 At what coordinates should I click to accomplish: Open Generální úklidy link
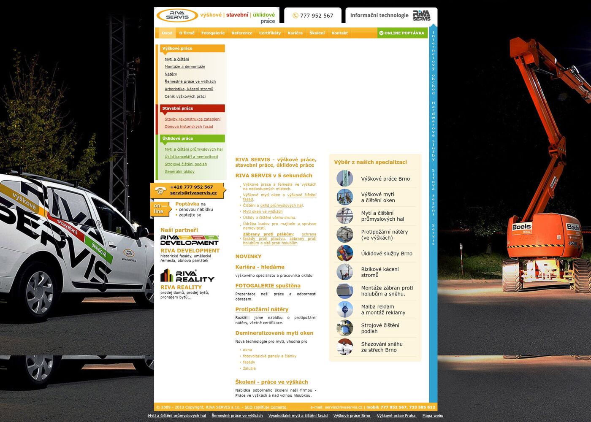pos(179,172)
